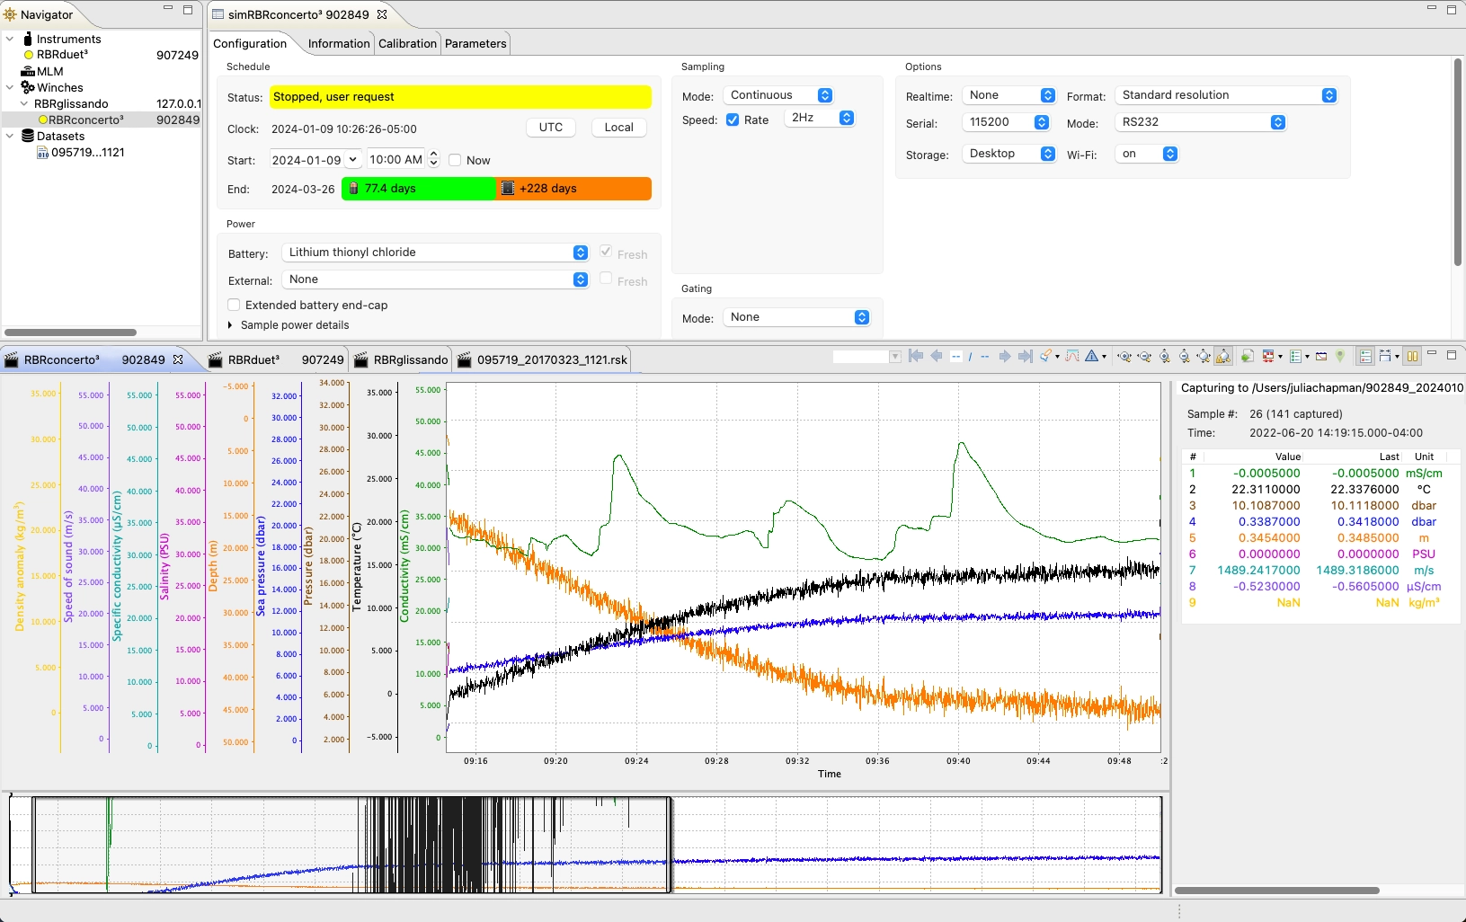Viewport: 1466px width, 922px height.
Task: Click the export dataset green arrow icon
Action: tap(1248, 357)
